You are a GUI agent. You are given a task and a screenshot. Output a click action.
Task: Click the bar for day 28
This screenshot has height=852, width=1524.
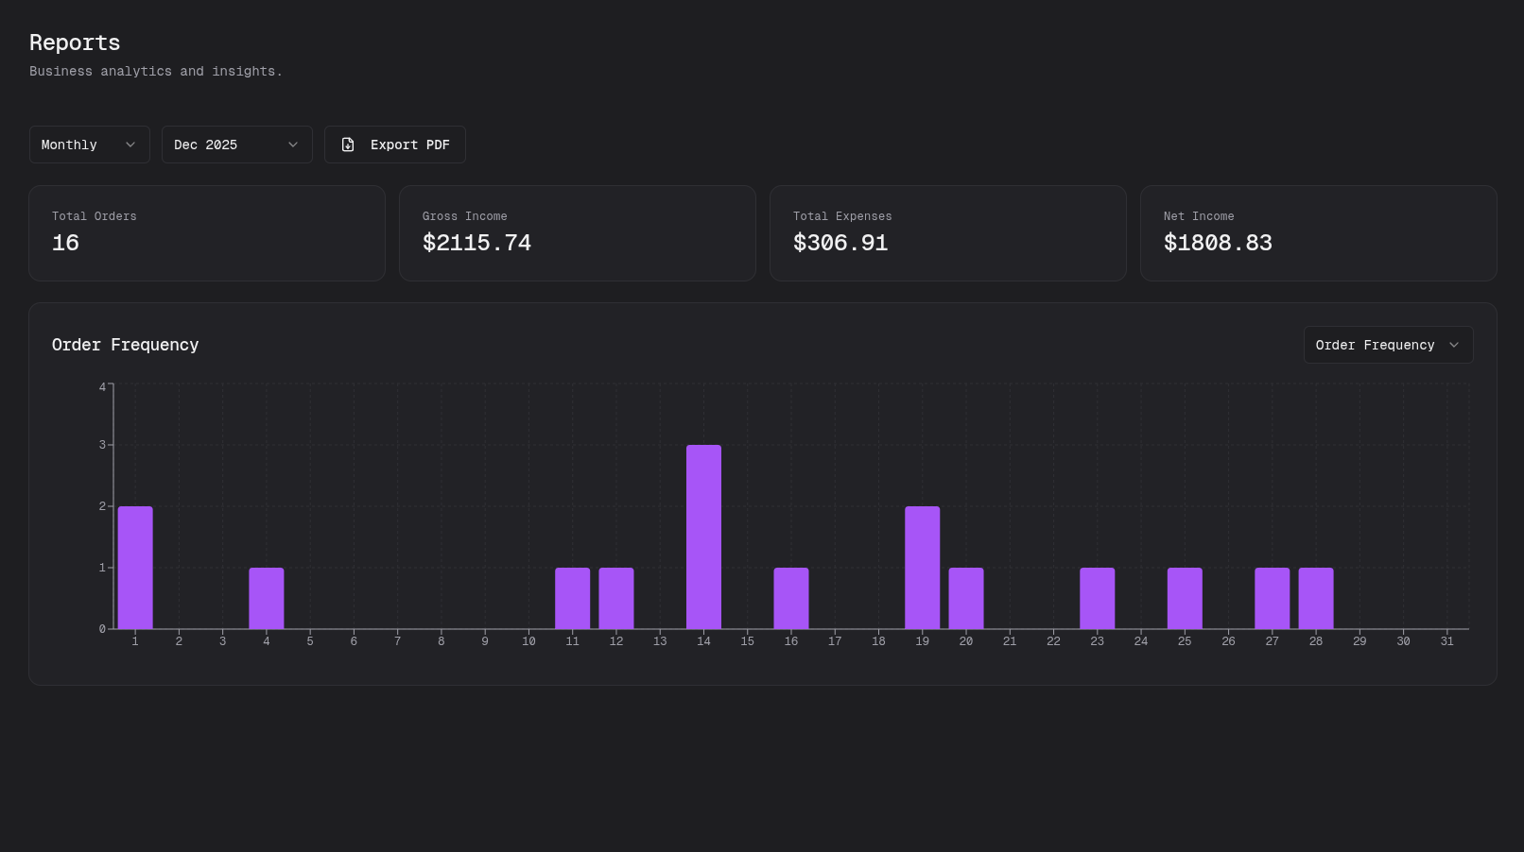point(1315,597)
